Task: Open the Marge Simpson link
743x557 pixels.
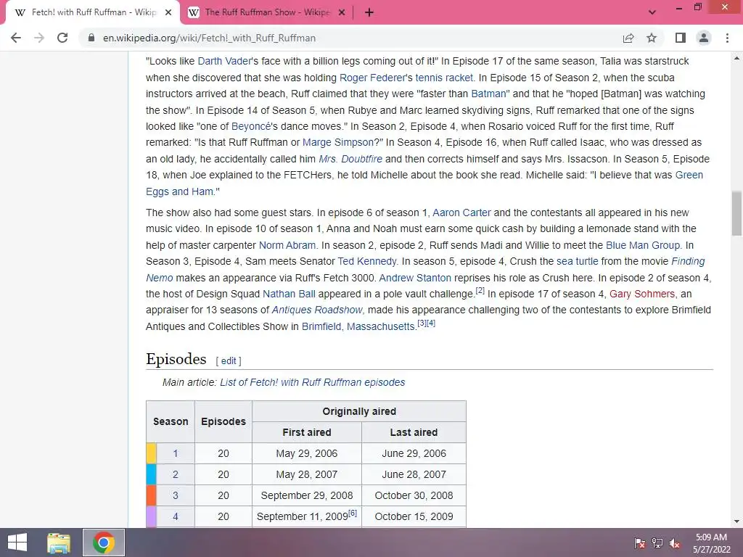Action: (x=338, y=143)
